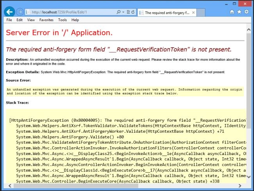Image resolution: width=254 pixels, height=191 pixels.
Task: Click 'Server Error in '/' Application.' heading
Action: 59,32
